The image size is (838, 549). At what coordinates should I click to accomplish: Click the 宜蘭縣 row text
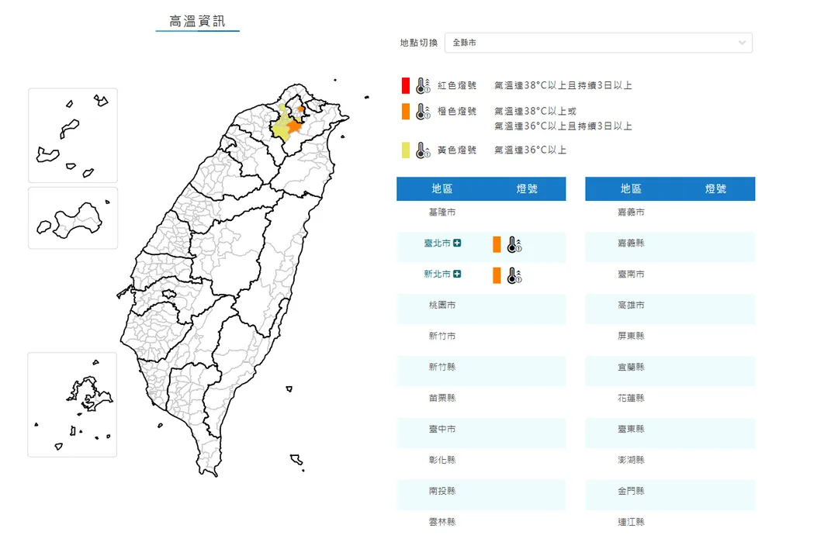click(631, 367)
